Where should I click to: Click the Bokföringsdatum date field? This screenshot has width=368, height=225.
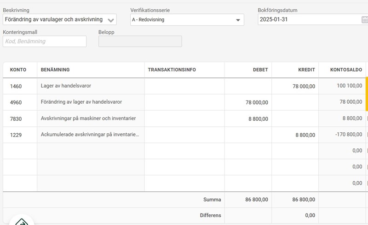[x=307, y=20]
